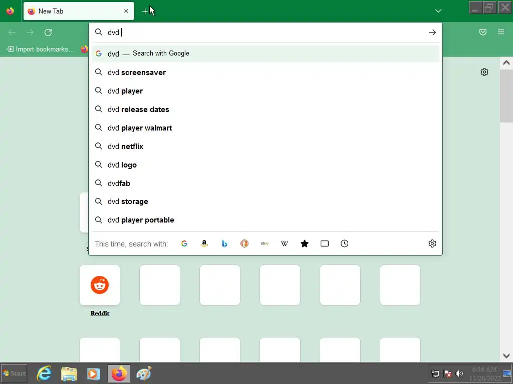Screen dimensions: 513x384
Task: Search this time with eBay icon
Action: 265,243
